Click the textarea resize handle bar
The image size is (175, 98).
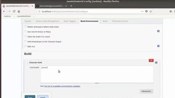click(x=97, y=83)
